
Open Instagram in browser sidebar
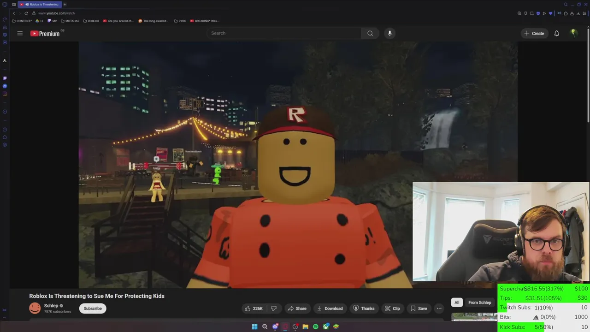tap(5, 94)
